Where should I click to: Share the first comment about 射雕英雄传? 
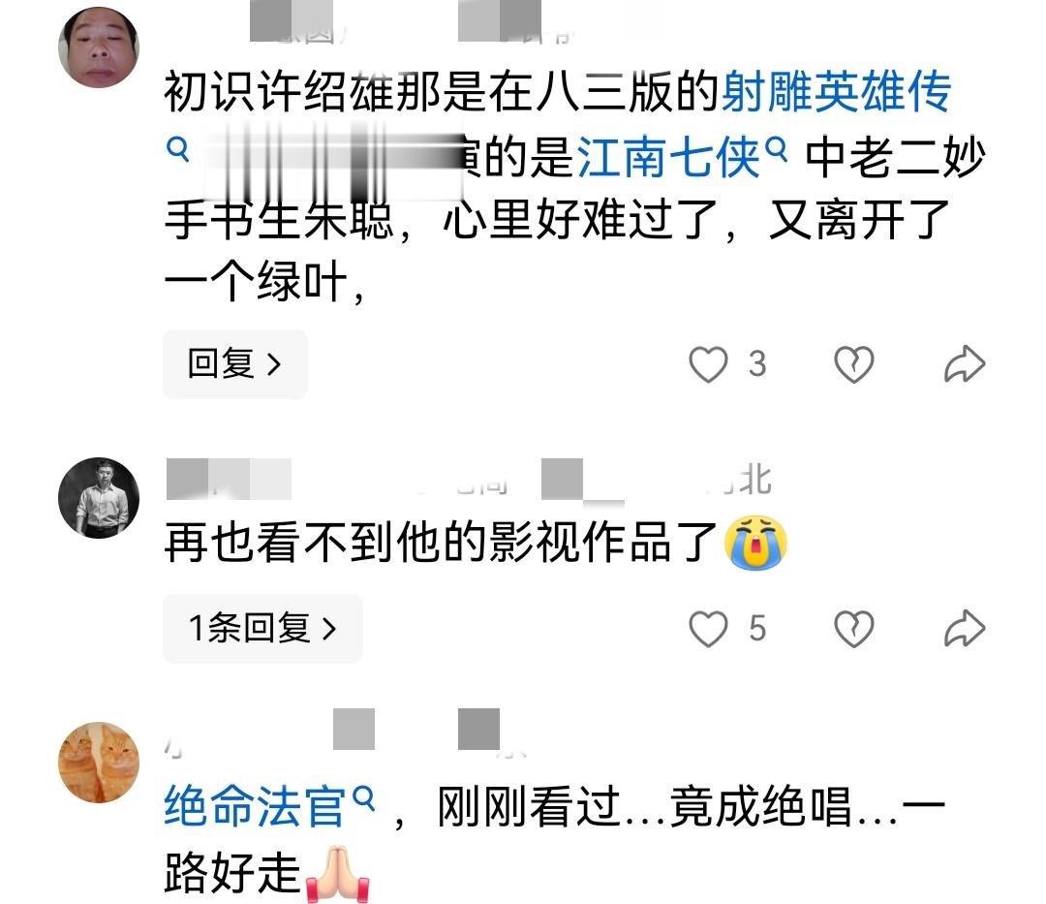(x=965, y=364)
